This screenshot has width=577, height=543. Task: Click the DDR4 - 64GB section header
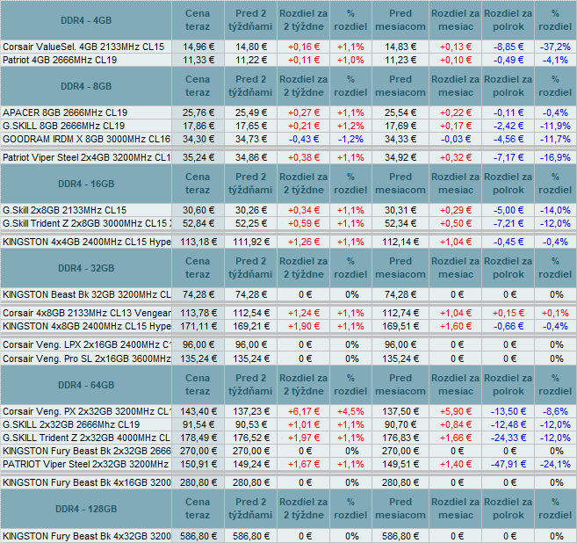pos(86,385)
